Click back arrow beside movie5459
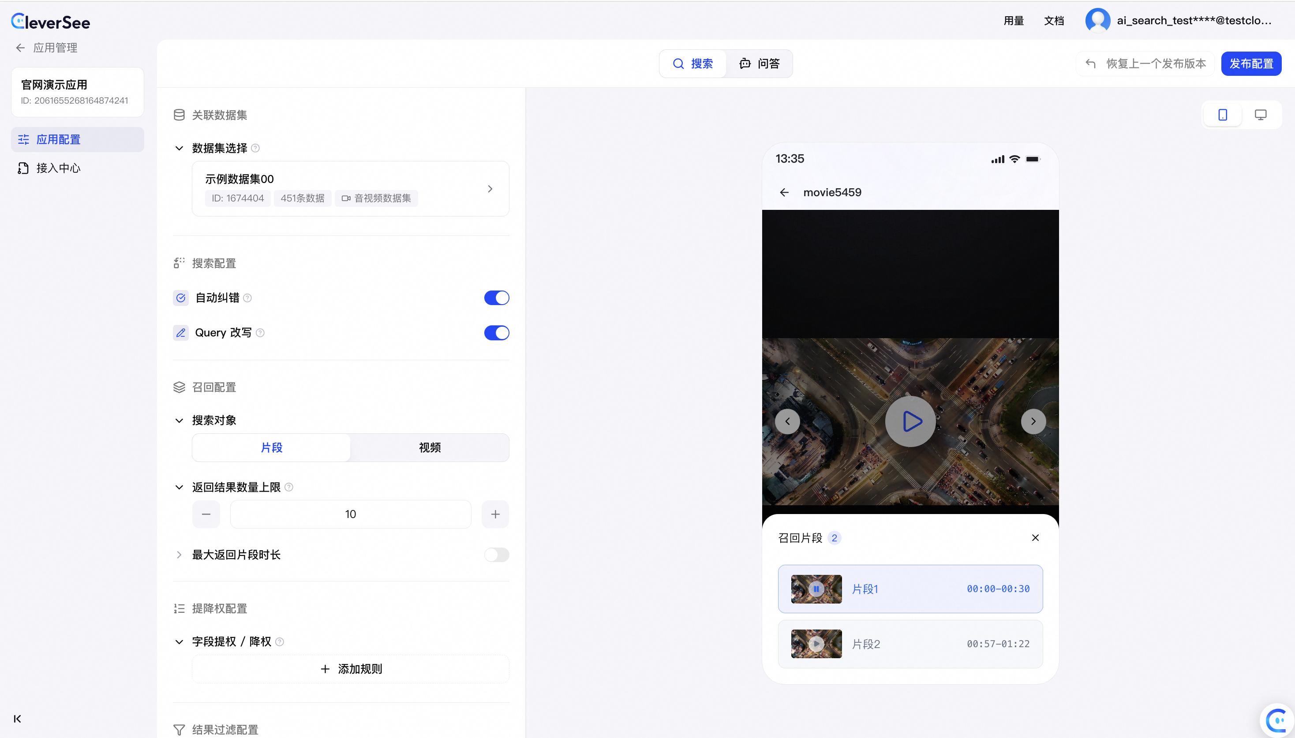Viewport: 1295px width, 738px height. click(x=784, y=192)
